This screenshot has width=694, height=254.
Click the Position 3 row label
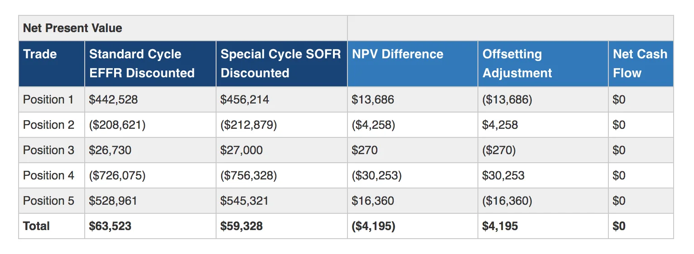(48, 150)
